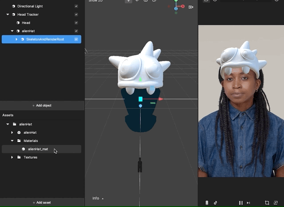Collapse the alienHat assets folder
This screenshot has width=284, height=207.
pos(8,124)
